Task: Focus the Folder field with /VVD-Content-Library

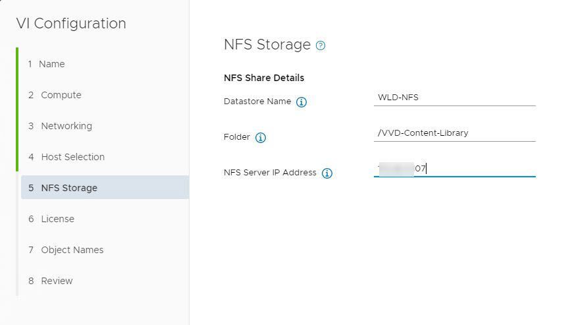Action: 454,133
